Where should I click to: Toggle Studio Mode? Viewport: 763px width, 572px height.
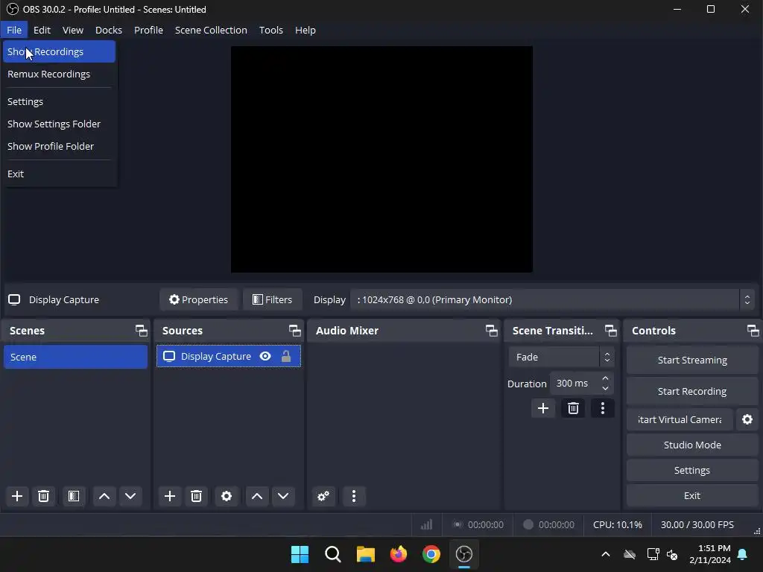click(692, 445)
